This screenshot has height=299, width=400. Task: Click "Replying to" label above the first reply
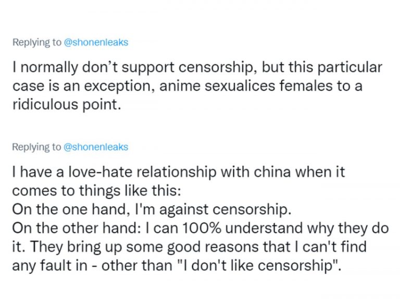point(36,43)
